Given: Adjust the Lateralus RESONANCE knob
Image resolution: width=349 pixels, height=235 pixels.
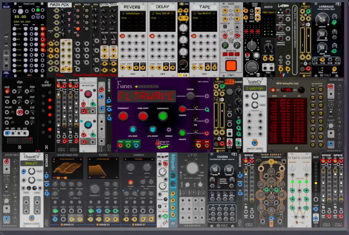Looking at the screenshot, I should coord(322,33).
